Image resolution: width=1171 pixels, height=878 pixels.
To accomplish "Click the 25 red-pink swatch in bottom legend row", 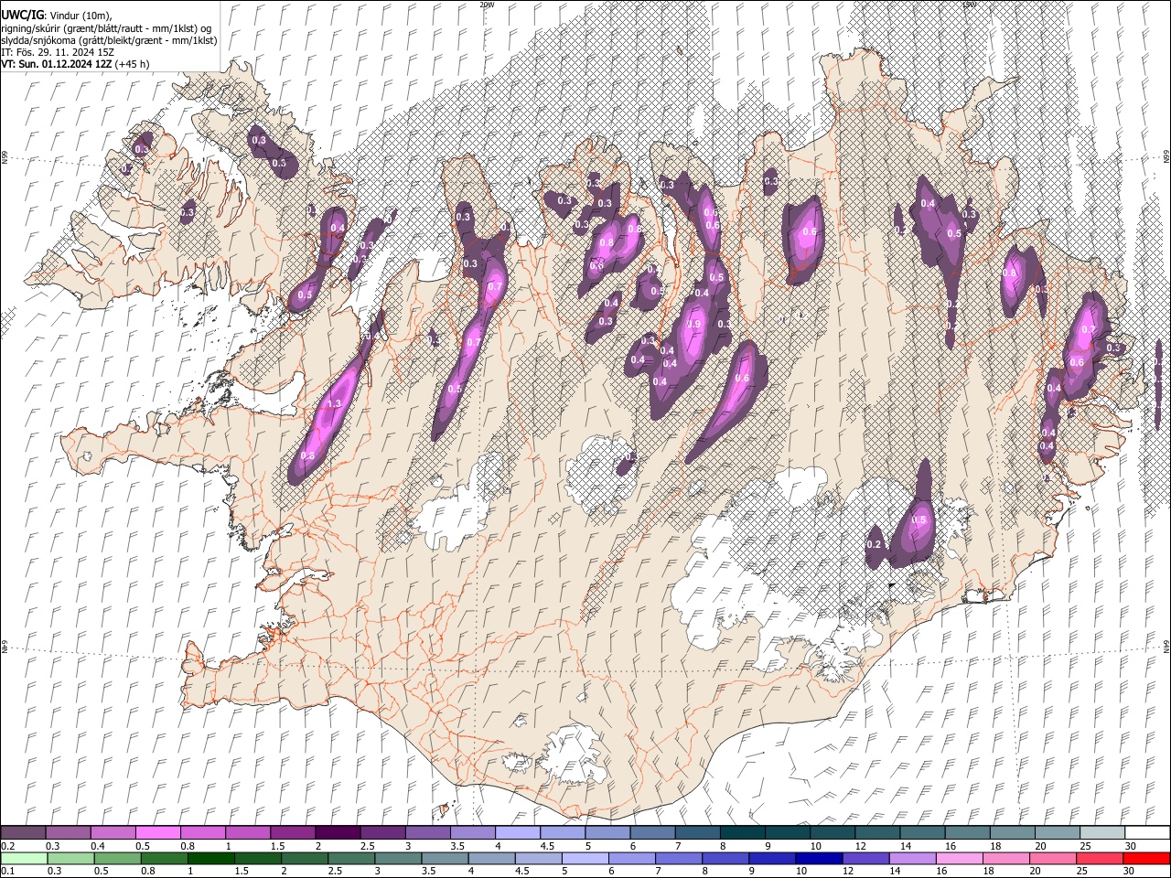I will tap(1099, 858).
